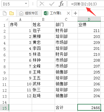Switch to the 模板专区 tab
104x112 pixels.
(29, 13)
